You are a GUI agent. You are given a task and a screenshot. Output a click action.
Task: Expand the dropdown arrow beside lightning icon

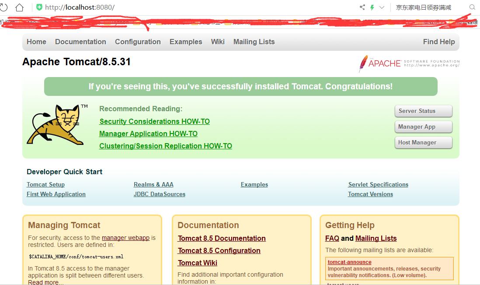(x=382, y=7)
